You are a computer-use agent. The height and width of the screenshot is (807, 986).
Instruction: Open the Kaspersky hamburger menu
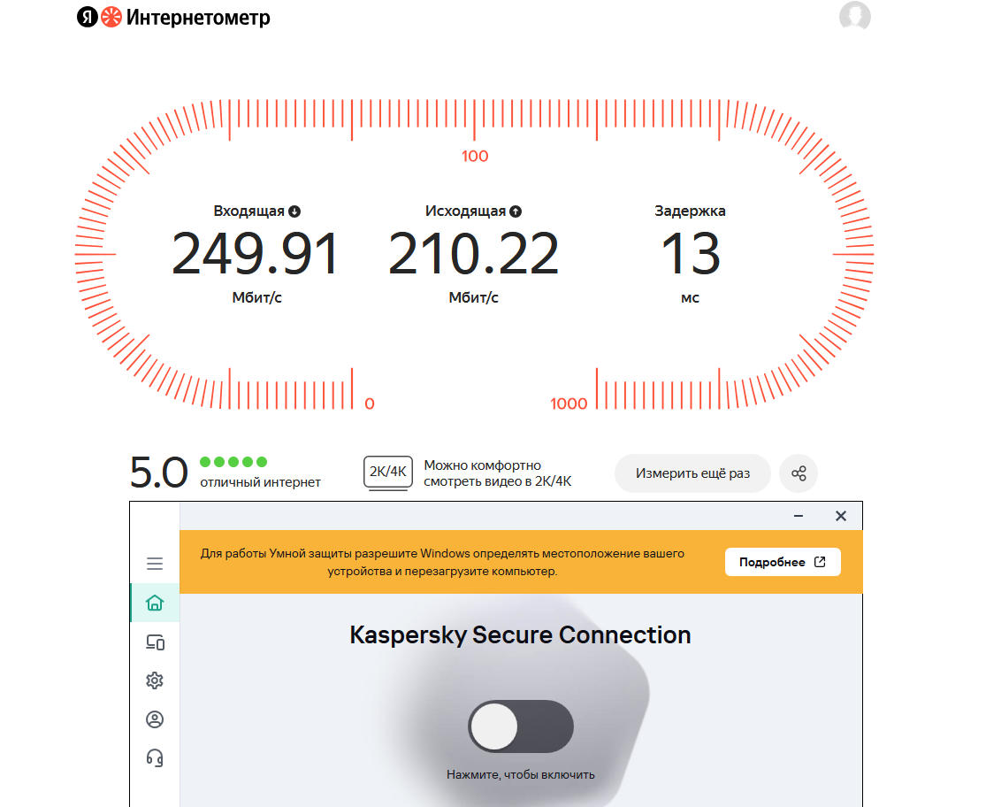[x=155, y=563]
